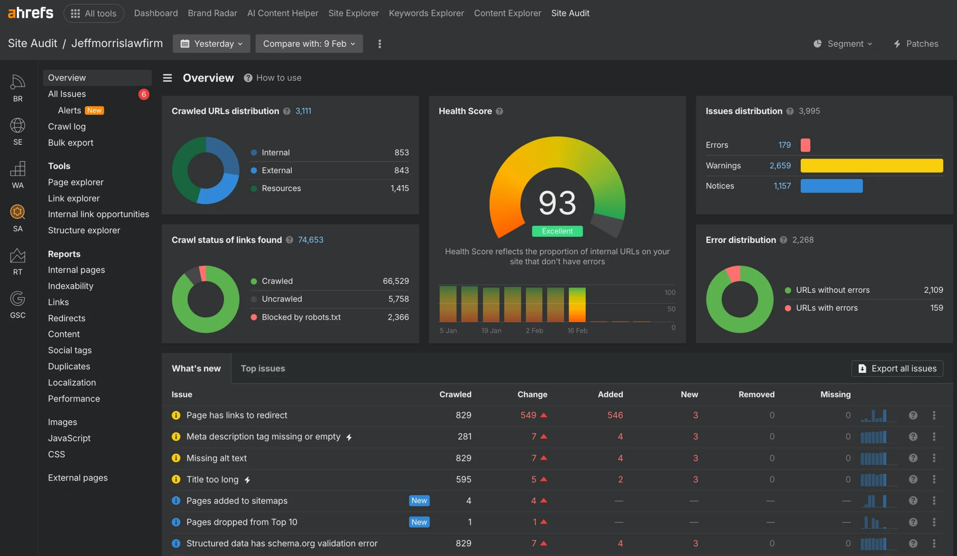Open Bulk export in sidebar

coord(70,142)
